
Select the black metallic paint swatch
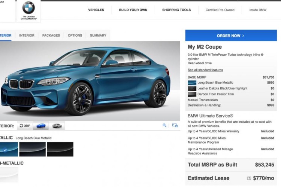click(x=60, y=149)
